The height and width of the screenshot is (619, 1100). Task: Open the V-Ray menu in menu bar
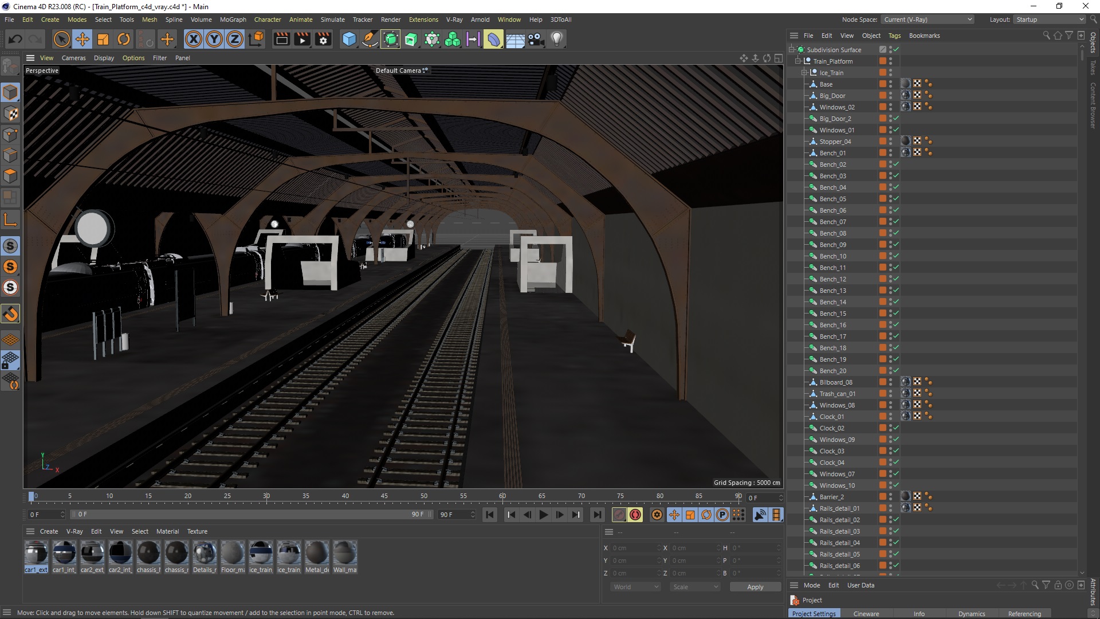point(454,19)
